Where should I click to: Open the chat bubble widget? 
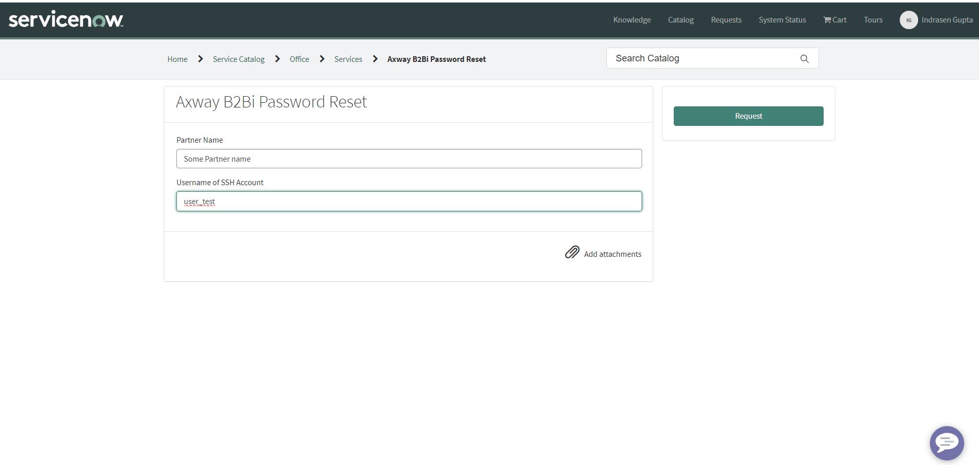947,443
